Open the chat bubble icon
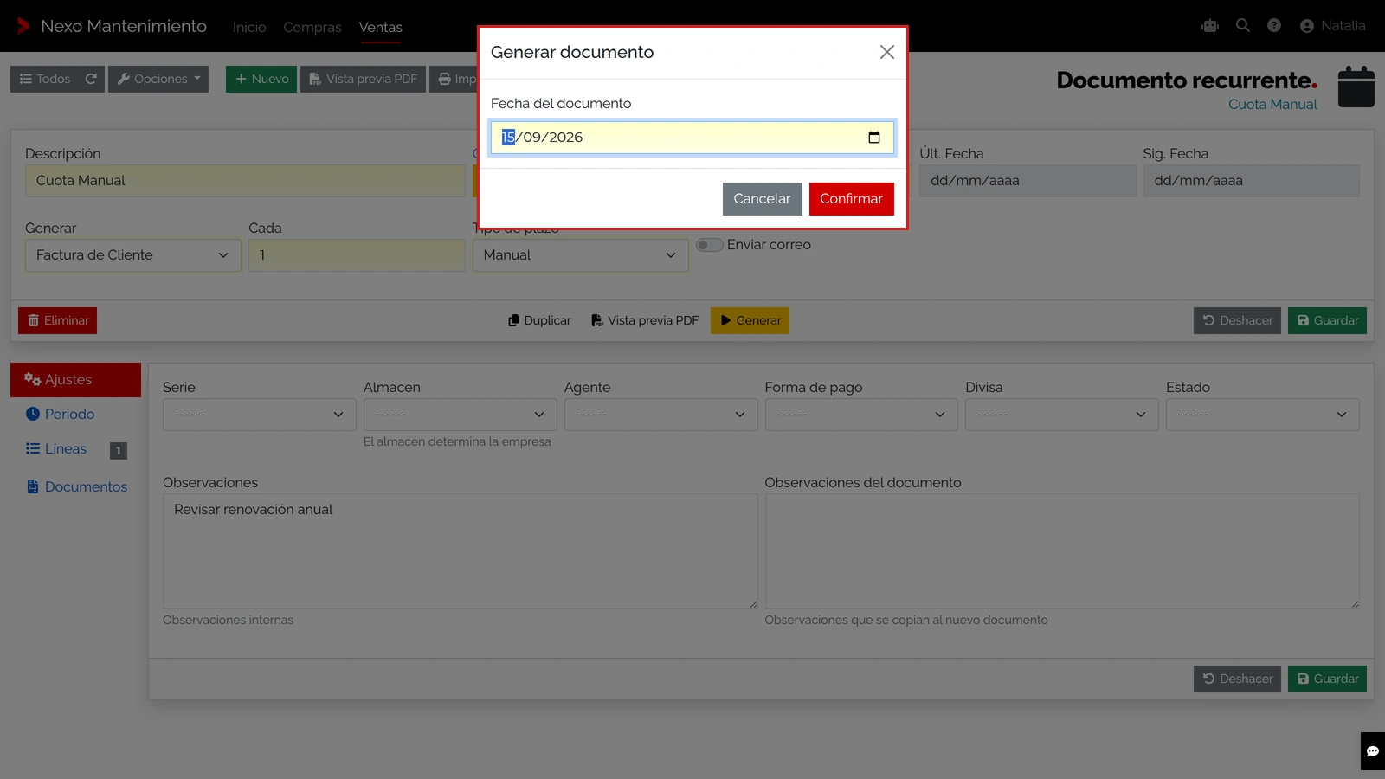This screenshot has height=779, width=1385. tap(1373, 751)
